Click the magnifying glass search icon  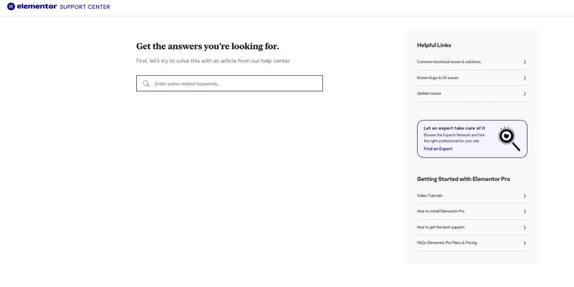tap(146, 84)
